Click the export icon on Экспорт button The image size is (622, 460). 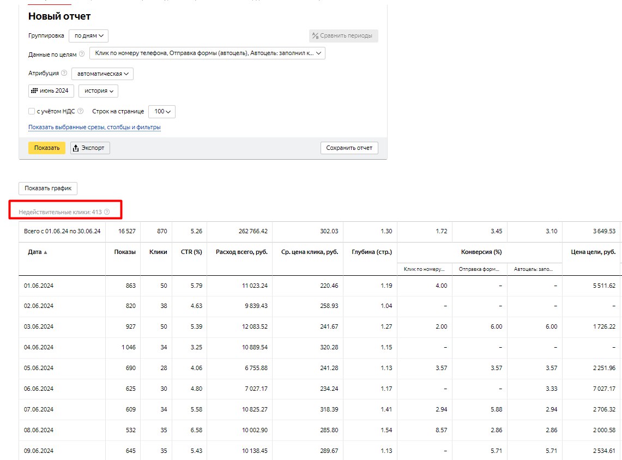(x=76, y=148)
